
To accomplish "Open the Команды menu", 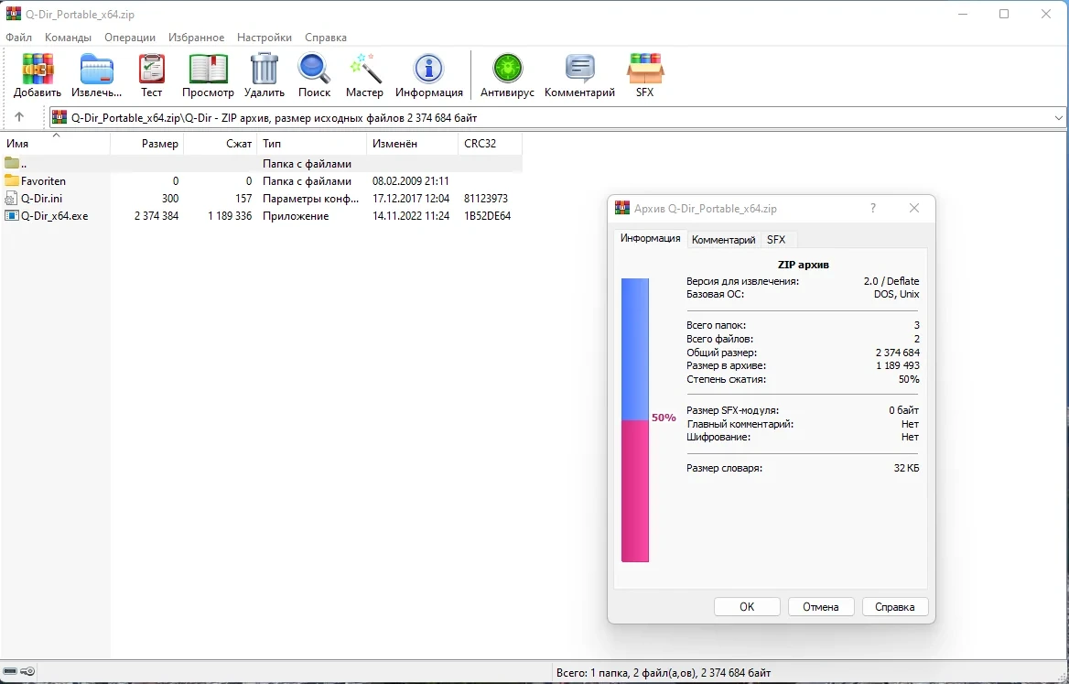I will (68, 38).
